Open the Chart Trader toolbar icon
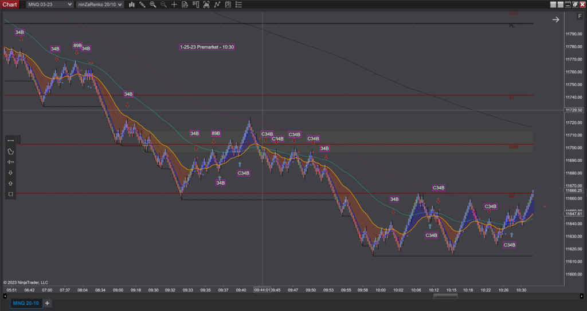 click(196, 5)
